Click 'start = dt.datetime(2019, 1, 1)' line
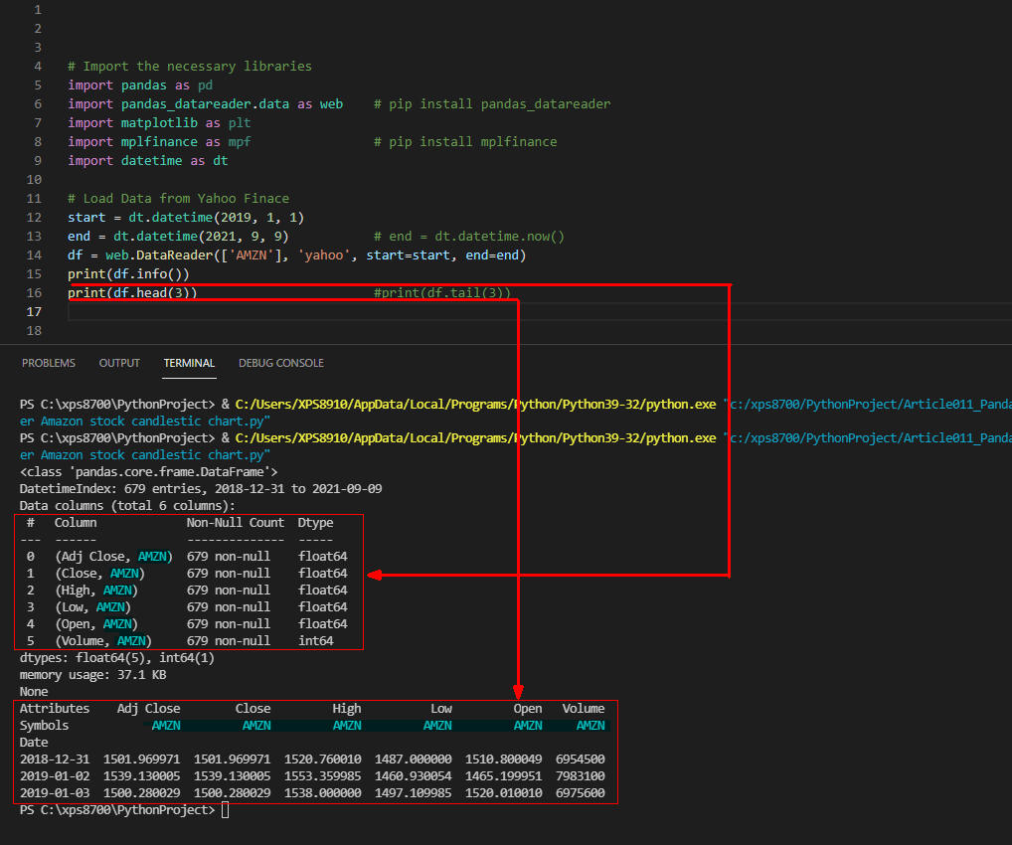 [x=186, y=218]
